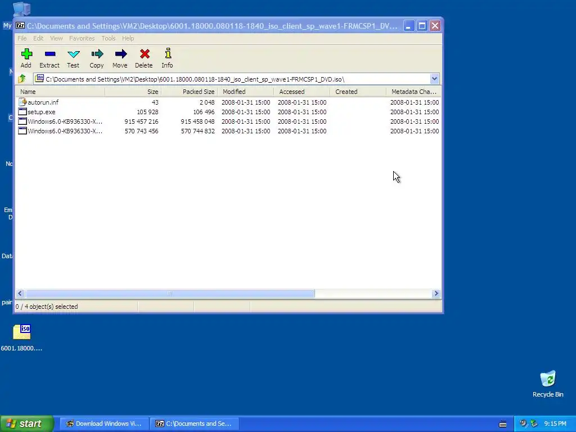Select the autorun.inf file icon
This screenshot has height=432, width=576.
[x=22, y=102]
